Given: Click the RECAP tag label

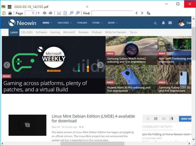Looking at the screenshot, I should point(6,76).
